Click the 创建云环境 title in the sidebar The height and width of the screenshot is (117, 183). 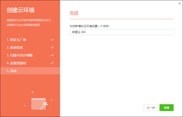coord(20,10)
